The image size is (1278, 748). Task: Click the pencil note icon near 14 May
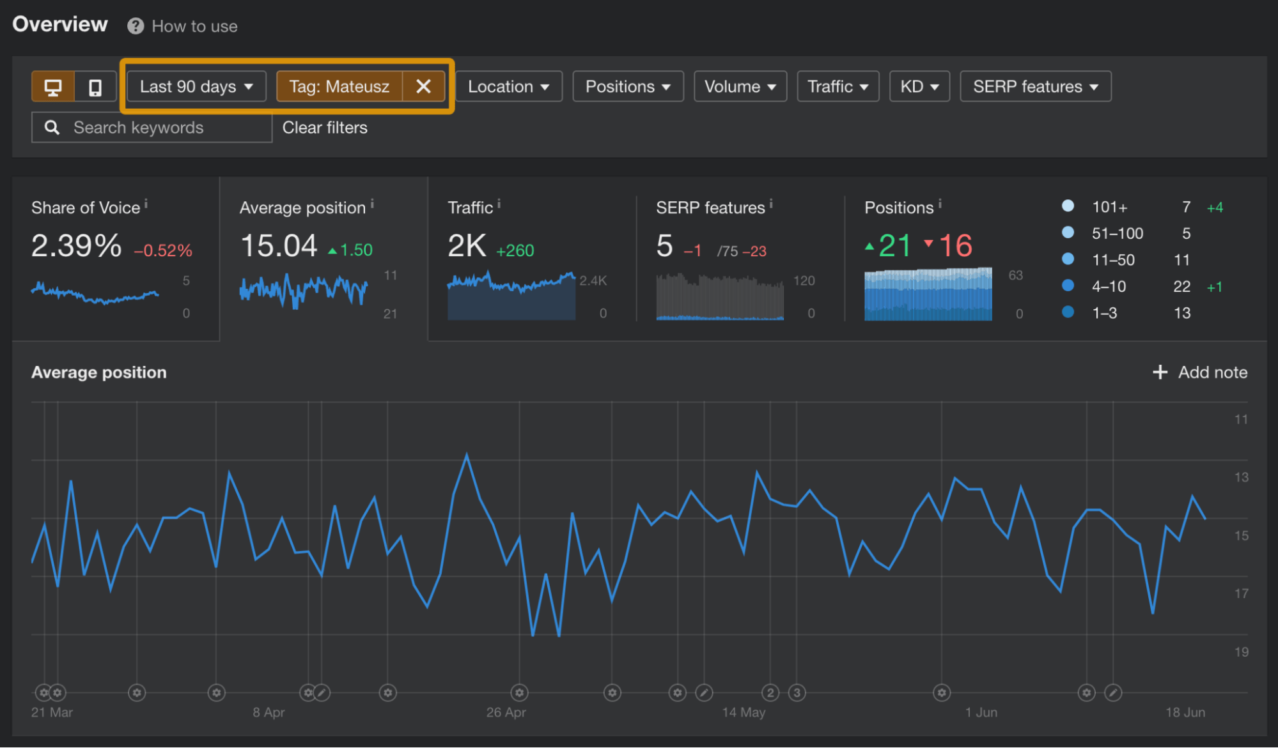point(704,692)
